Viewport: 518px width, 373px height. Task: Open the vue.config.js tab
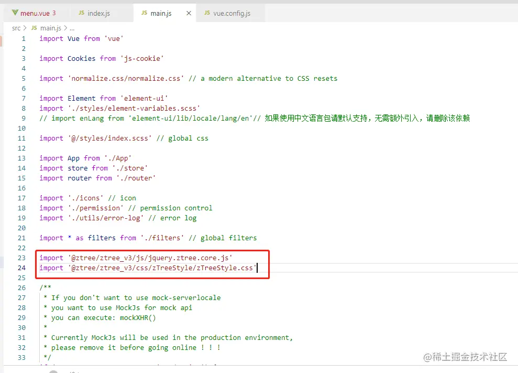tap(232, 13)
